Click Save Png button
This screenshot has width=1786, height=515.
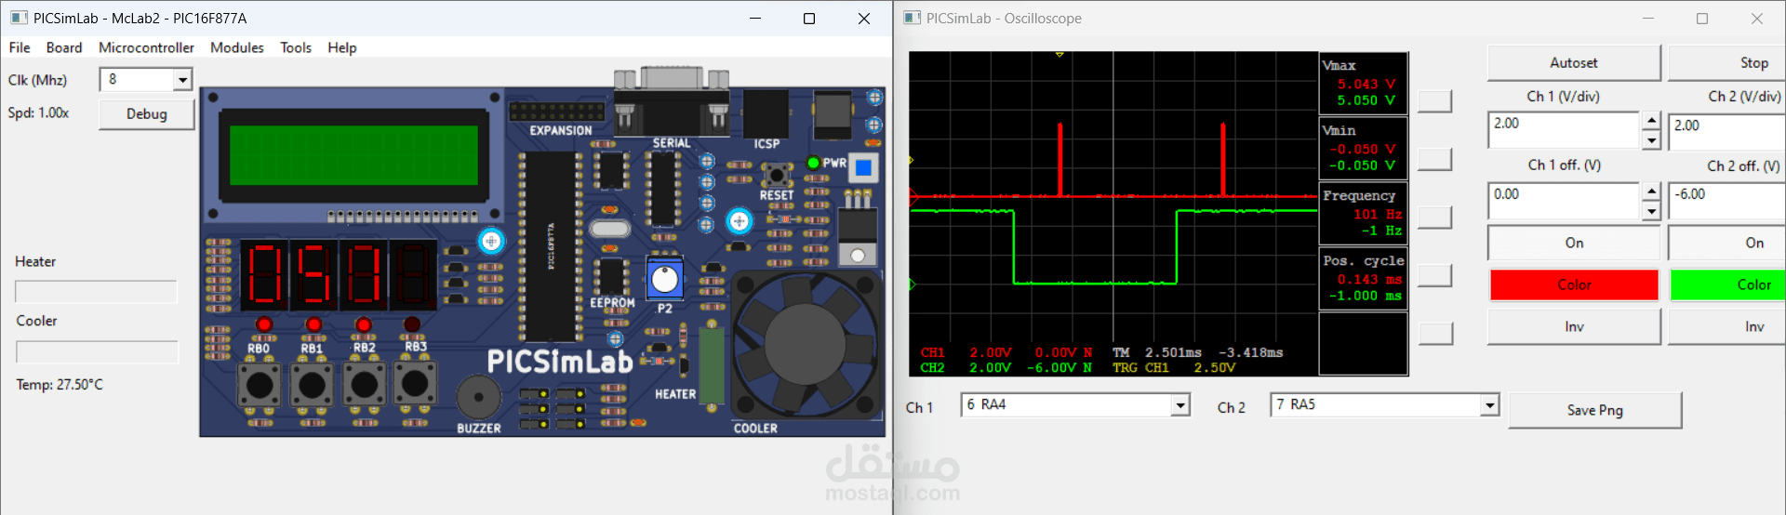coord(1595,410)
